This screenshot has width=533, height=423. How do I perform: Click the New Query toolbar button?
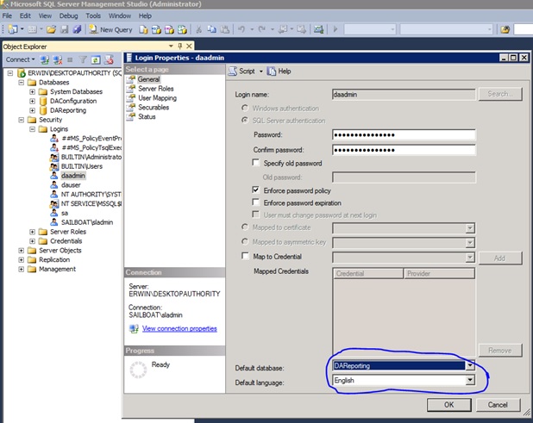point(110,29)
